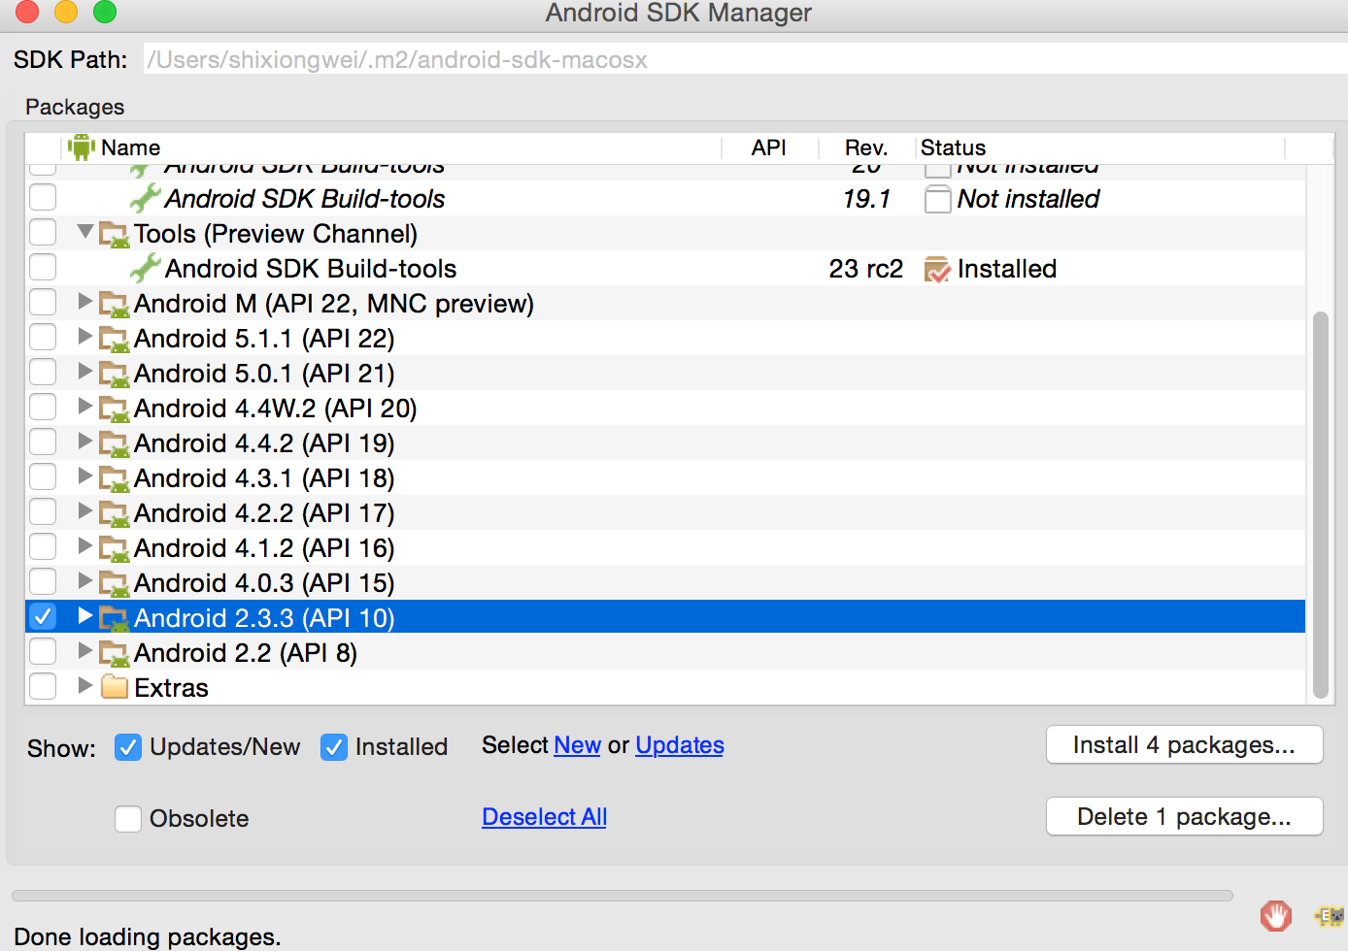The image size is (1348, 951).
Task: Select the Android SDK Build-tools 23 rc2 row
Action: 664,269
